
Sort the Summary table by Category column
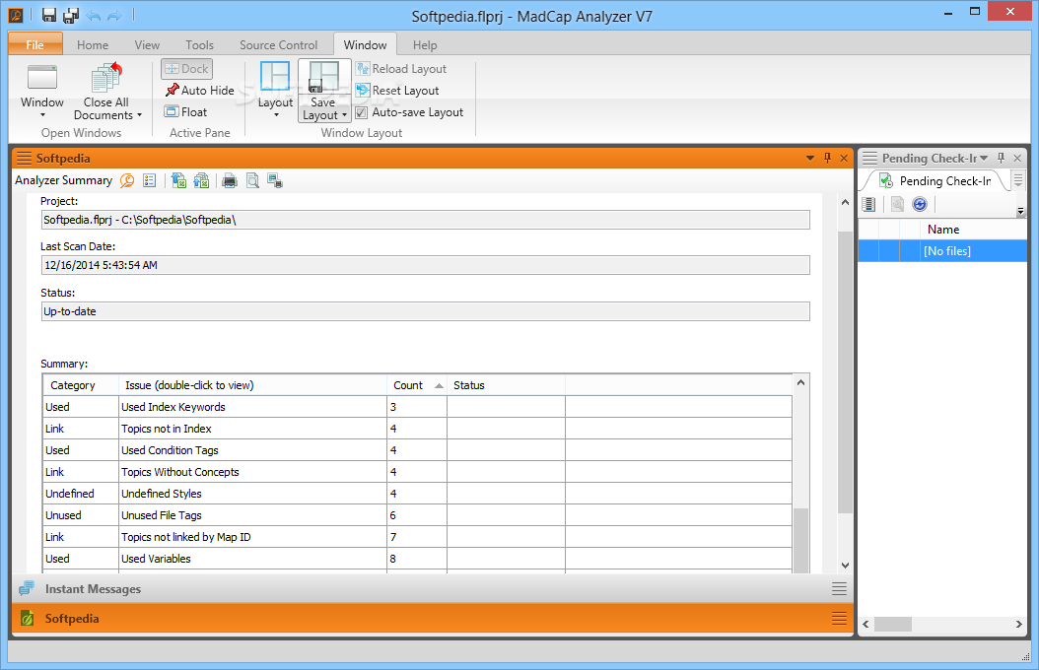(81, 385)
